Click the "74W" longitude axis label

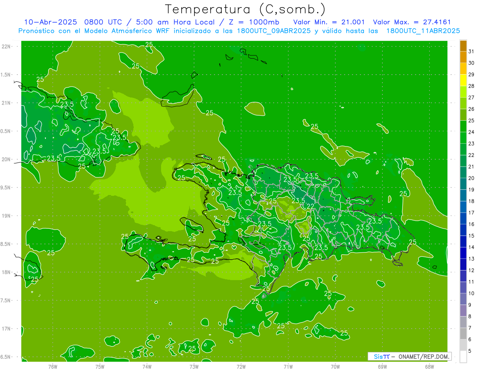click(x=147, y=366)
